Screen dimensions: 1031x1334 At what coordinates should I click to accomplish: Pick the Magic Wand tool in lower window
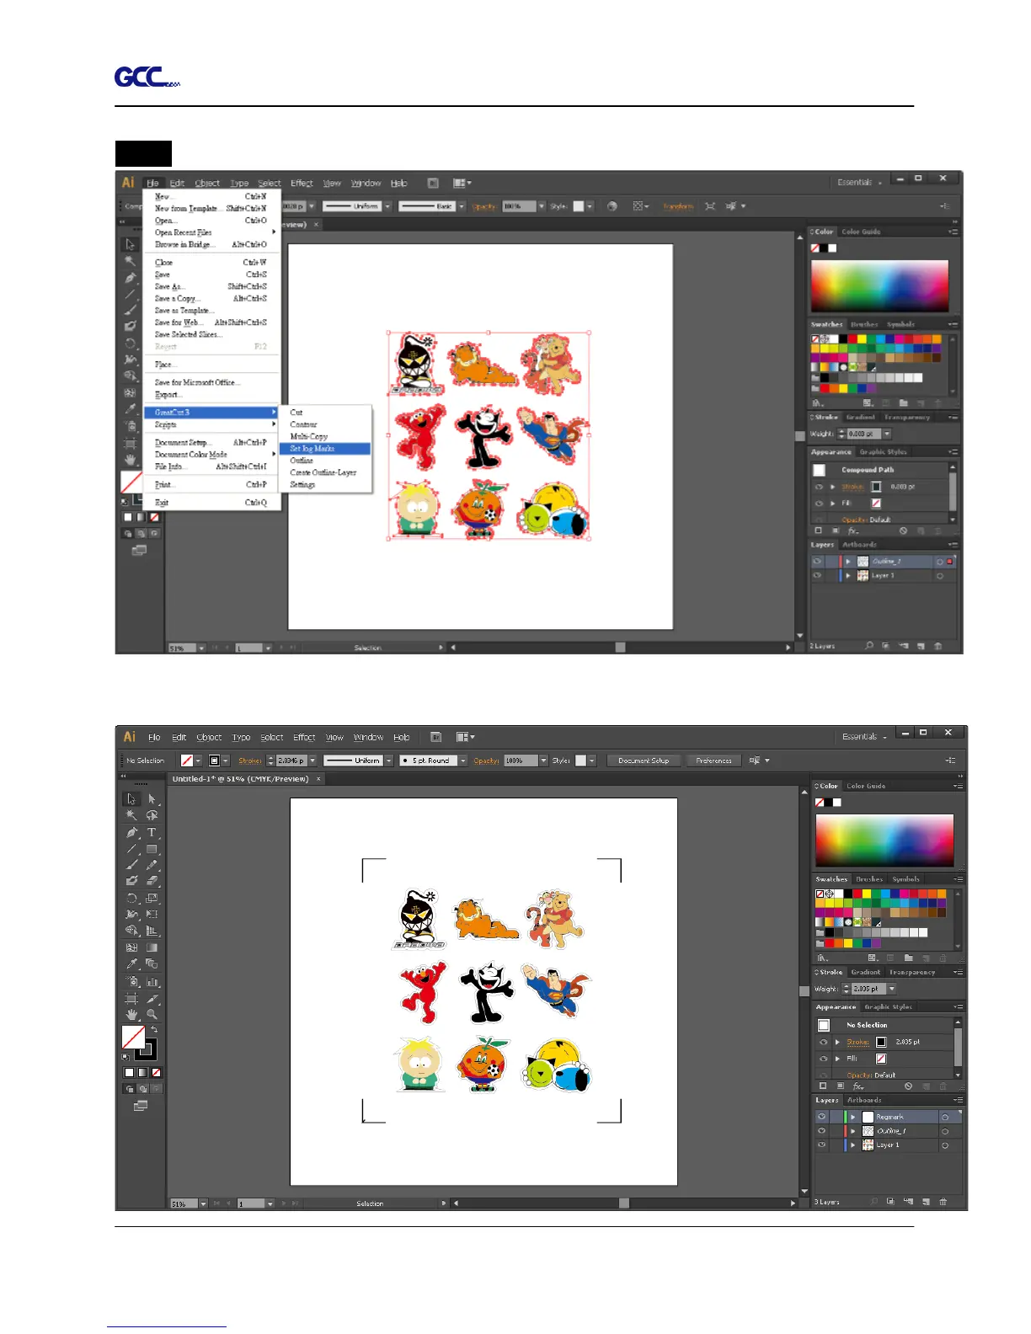coord(131,815)
